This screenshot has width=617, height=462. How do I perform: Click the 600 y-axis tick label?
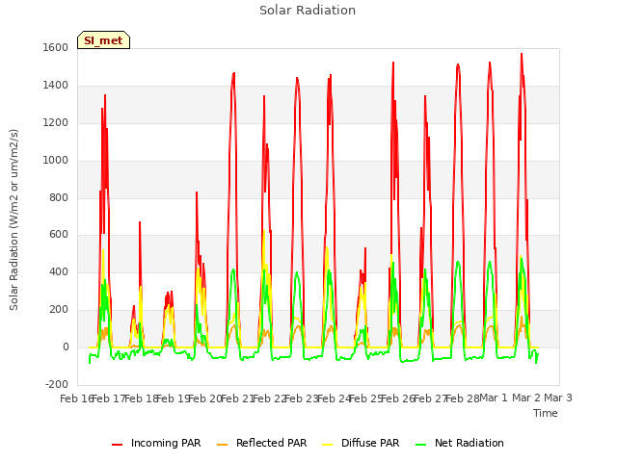pos(59,235)
